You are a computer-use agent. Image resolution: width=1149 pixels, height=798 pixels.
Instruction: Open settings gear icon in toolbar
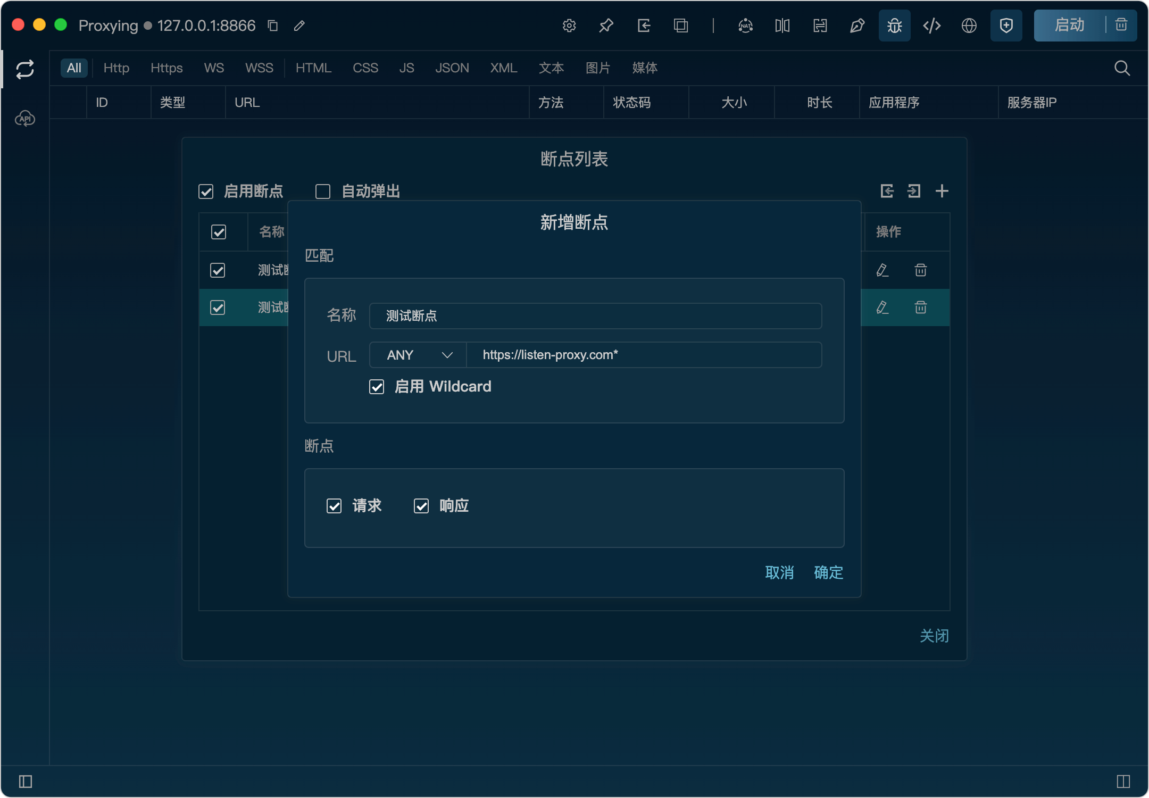tap(569, 26)
